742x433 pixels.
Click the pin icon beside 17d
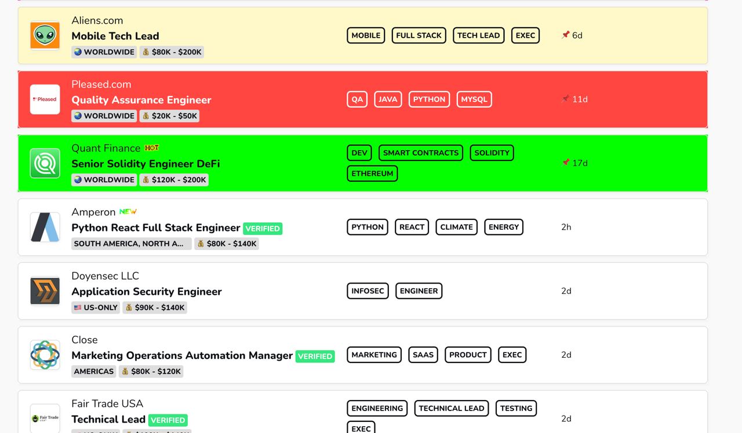click(x=566, y=163)
